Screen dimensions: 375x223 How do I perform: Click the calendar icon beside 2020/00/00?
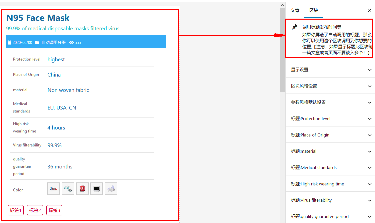(10, 43)
